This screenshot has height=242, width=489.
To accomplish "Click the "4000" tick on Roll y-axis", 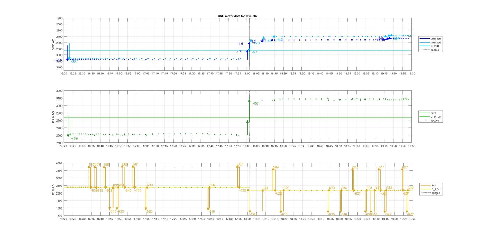I will 59,163.
